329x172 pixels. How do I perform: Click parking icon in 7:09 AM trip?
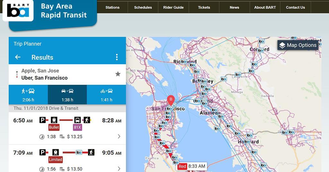point(42,152)
